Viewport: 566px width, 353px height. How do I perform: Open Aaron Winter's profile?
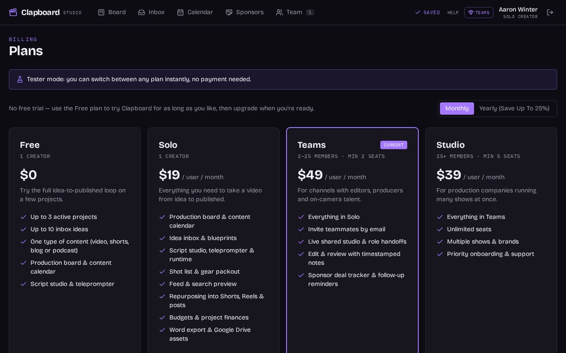point(518,12)
